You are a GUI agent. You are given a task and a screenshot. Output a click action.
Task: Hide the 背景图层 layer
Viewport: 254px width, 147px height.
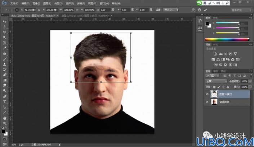207,102
